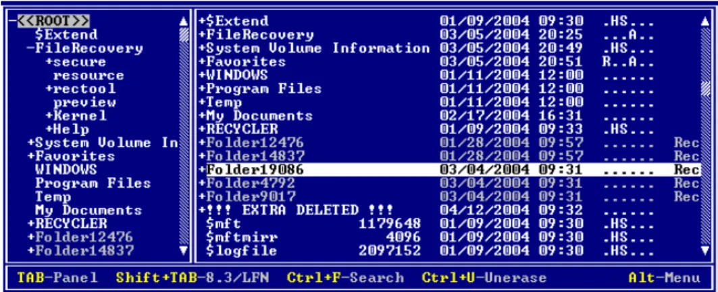Select WINDOWS in the left tree
This screenshot has height=292, width=718.
tap(66, 170)
